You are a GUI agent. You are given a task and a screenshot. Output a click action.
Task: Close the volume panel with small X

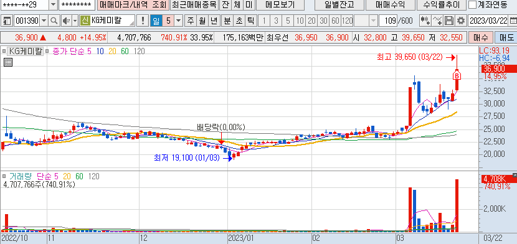pyautogui.click(x=515, y=175)
